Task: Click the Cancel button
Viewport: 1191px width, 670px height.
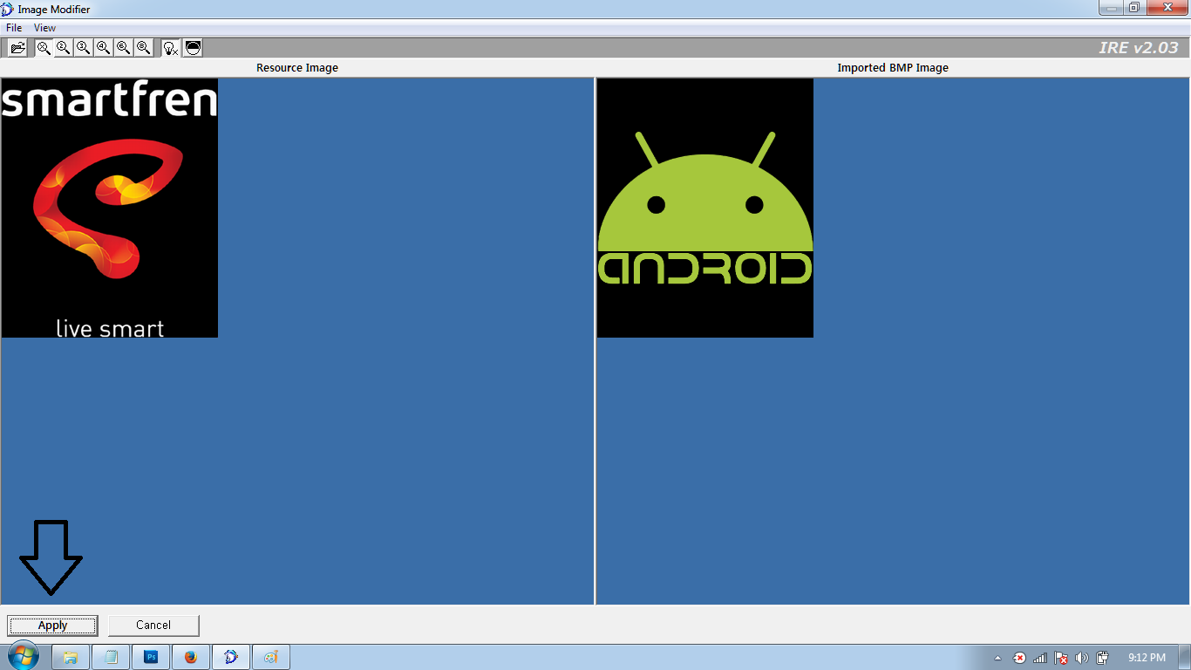Action: (153, 626)
